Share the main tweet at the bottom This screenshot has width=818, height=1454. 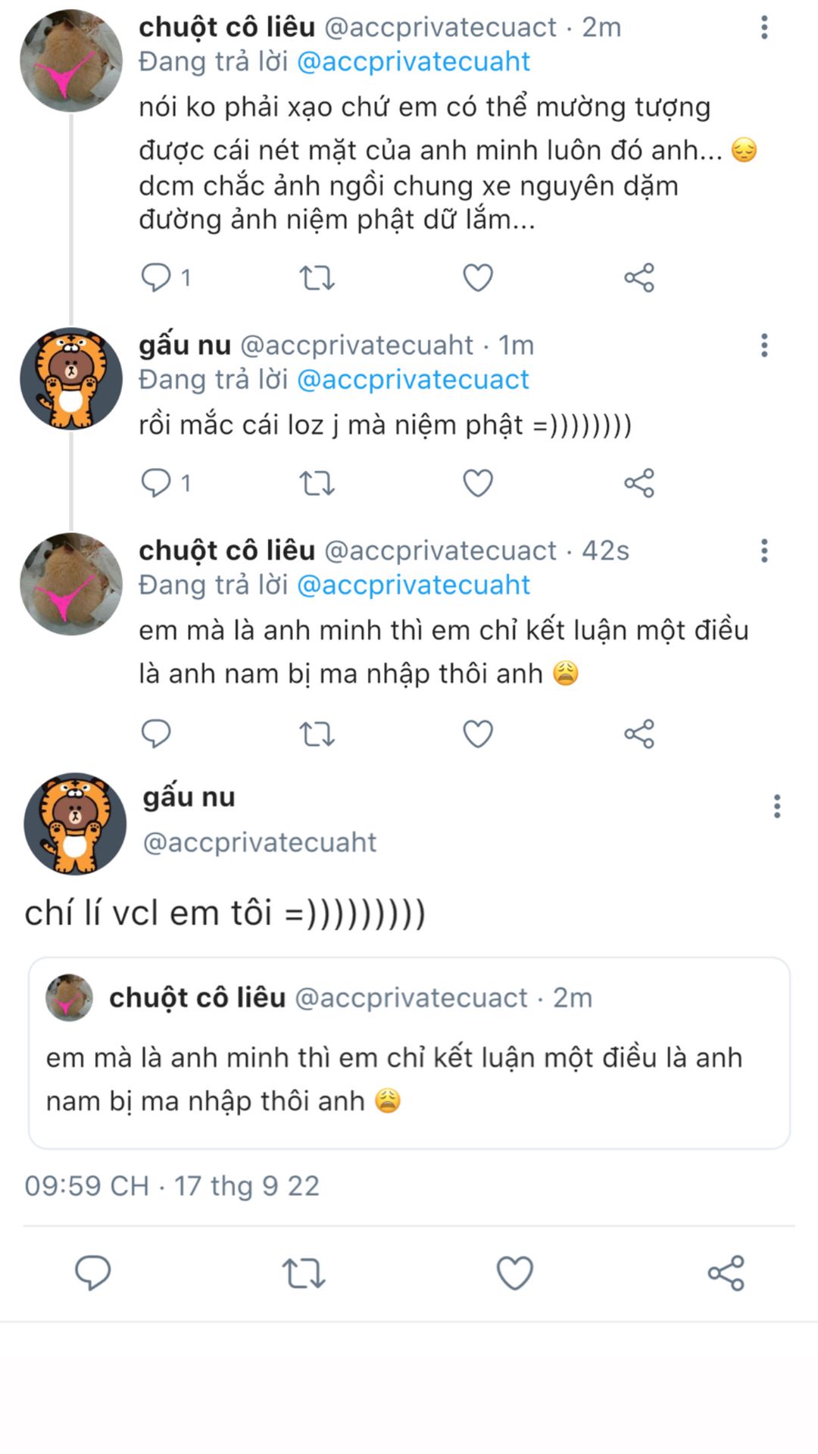click(x=726, y=1272)
